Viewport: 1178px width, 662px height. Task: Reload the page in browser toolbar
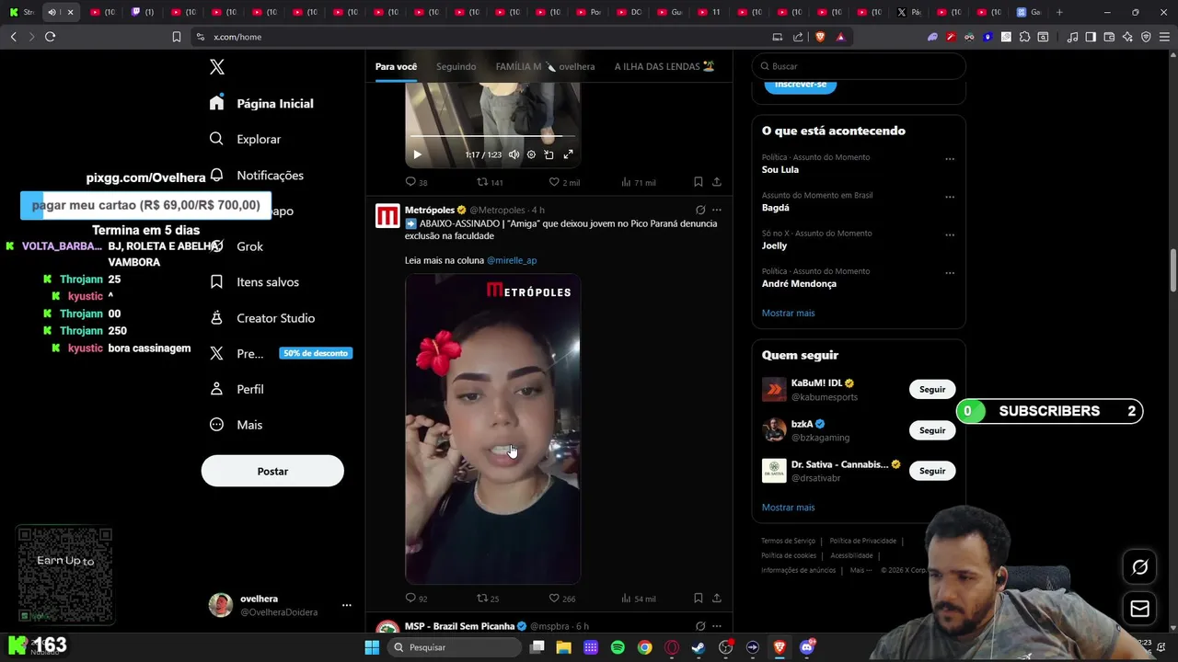pyautogui.click(x=50, y=37)
